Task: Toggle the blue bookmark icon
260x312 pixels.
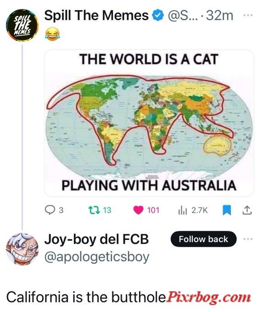Action: pyautogui.click(x=227, y=210)
